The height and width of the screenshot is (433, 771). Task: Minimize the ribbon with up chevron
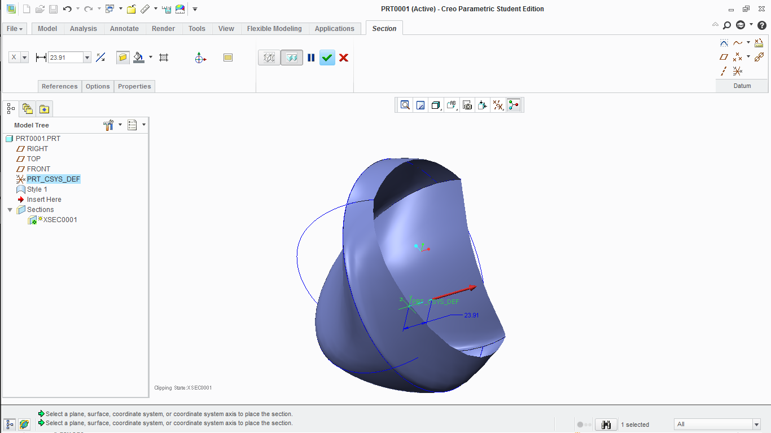715,25
